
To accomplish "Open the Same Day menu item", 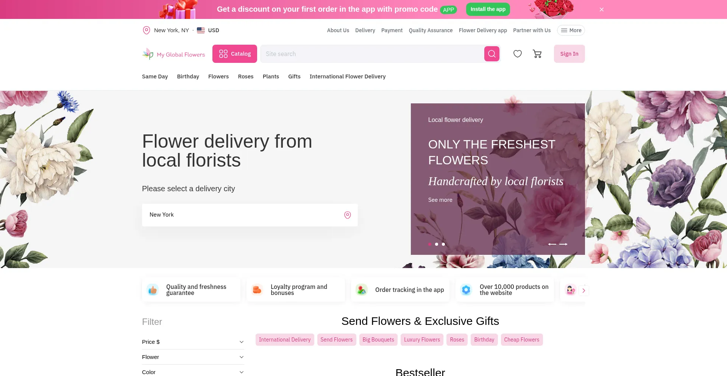I will (x=155, y=76).
